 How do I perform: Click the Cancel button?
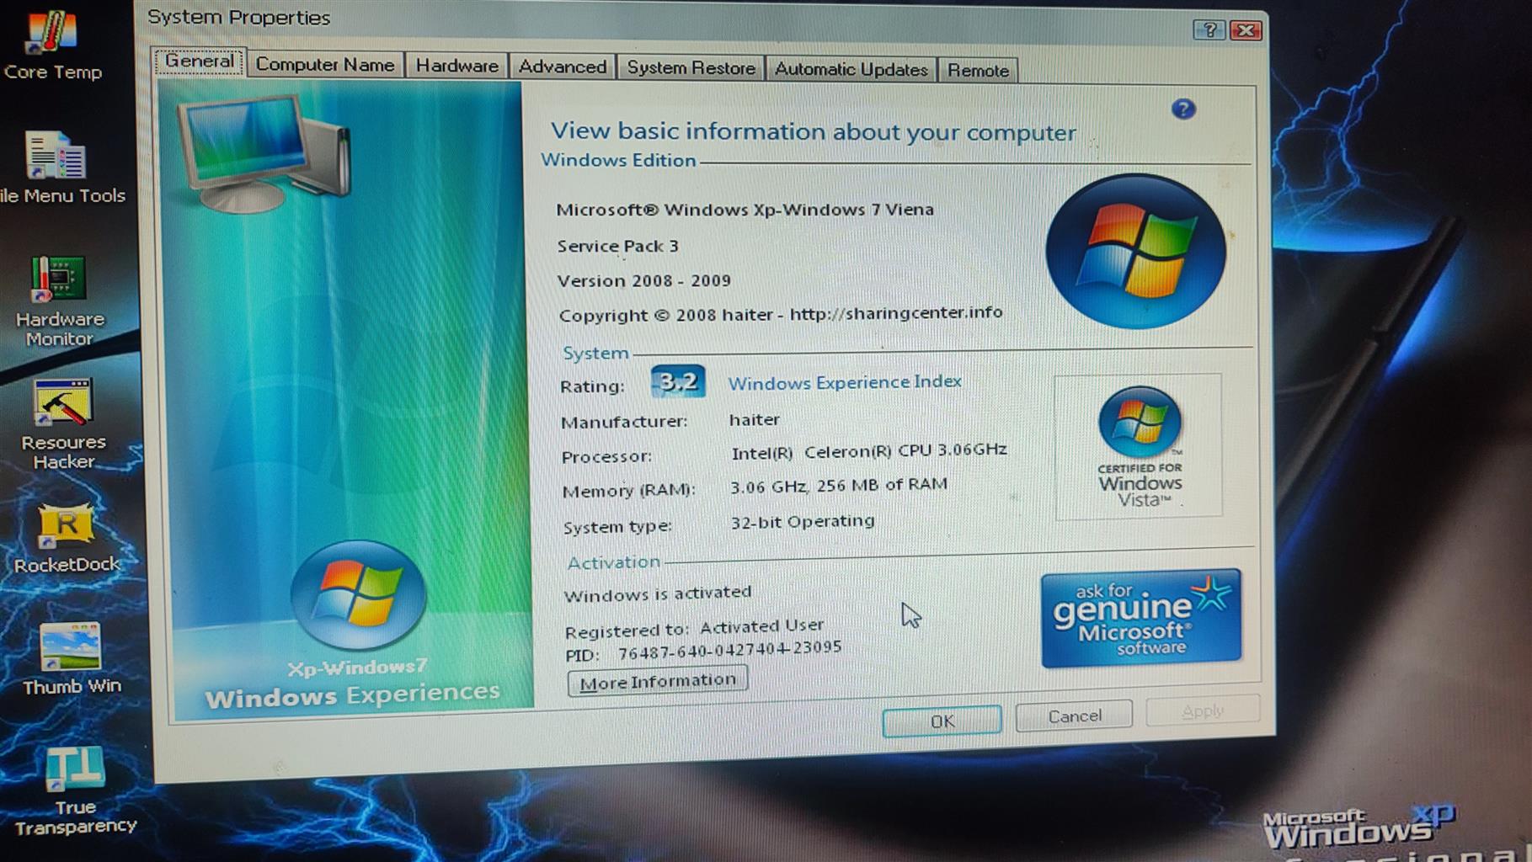(1074, 716)
